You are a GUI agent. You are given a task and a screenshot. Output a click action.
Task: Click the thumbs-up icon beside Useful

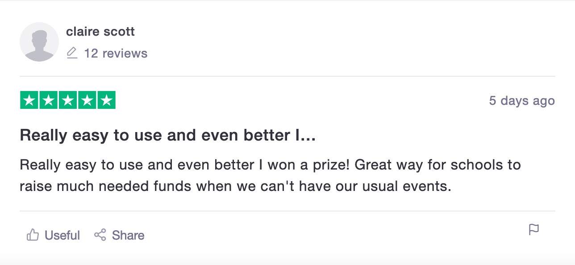(x=33, y=235)
